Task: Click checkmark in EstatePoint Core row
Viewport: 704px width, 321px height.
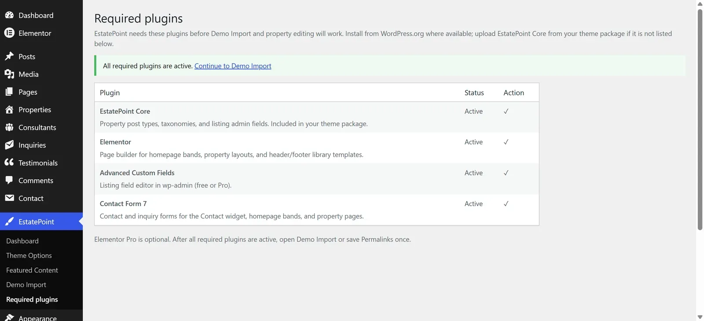Action: [x=506, y=111]
